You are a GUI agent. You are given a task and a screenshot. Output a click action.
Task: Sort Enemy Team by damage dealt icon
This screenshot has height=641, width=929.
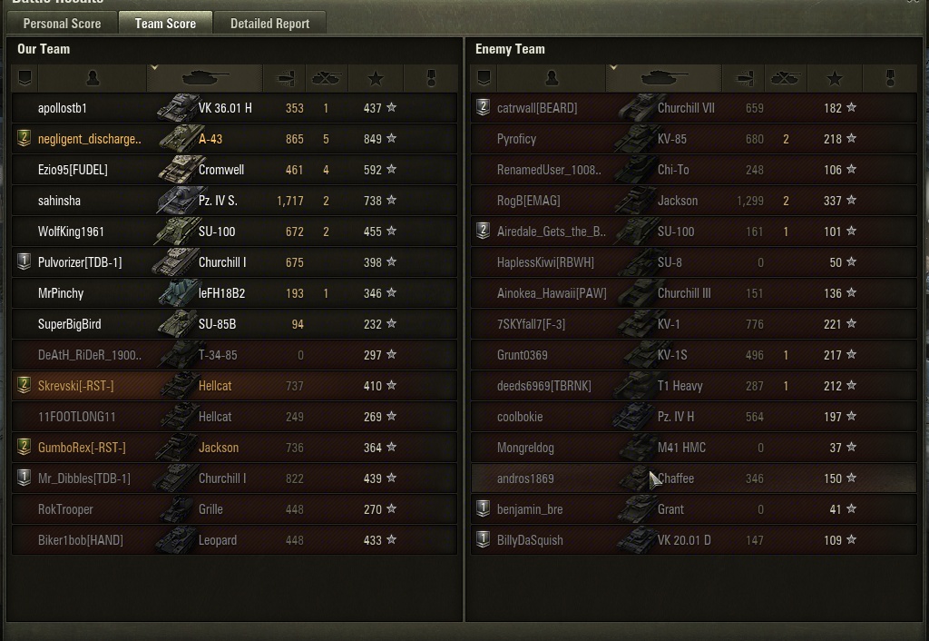tap(743, 78)
